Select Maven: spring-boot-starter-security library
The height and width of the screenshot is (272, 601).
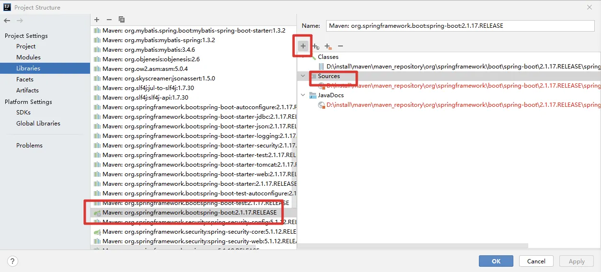[193, 146]
